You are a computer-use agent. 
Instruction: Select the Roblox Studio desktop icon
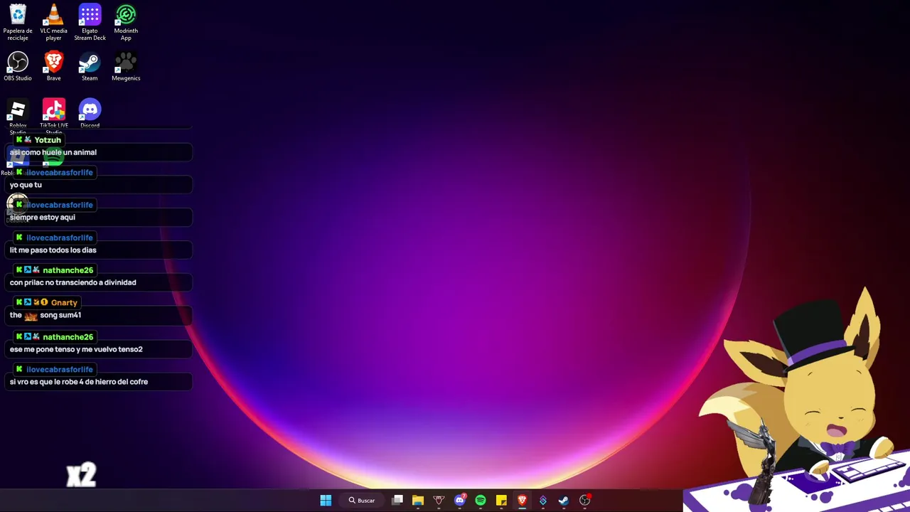18,116
